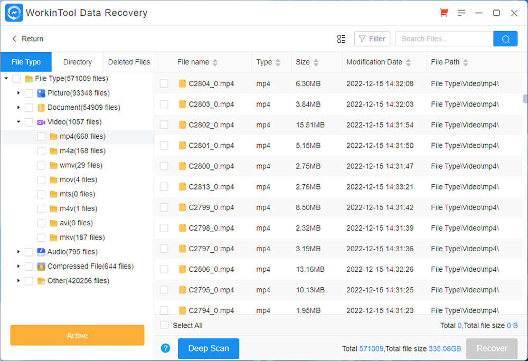Click the Document category icon

pyautogui.click(x=41, y=108)
